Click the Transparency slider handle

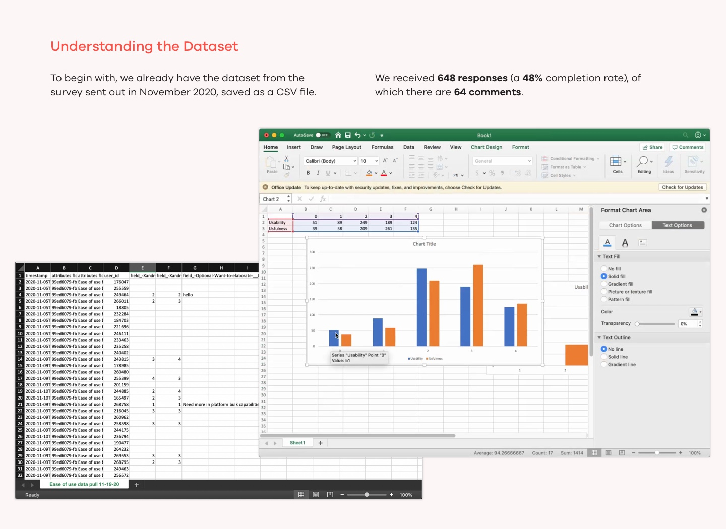click(x=637, y=324)
